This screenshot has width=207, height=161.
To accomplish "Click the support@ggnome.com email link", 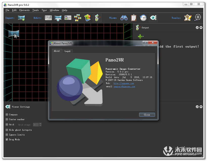I will 124,87.
